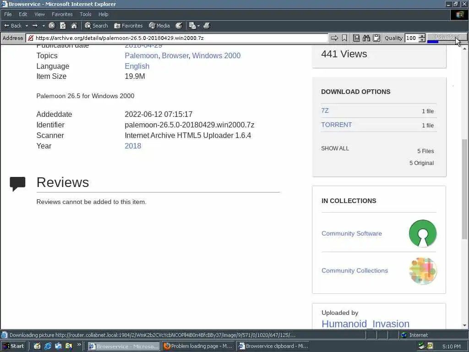
Task: Open the clipboard icon in Browservice bar
Action: pyautogui.click(x=376, y=38)
